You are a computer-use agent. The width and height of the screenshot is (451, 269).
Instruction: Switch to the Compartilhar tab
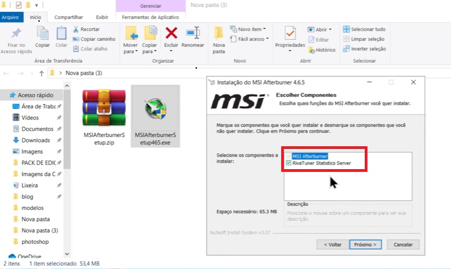click(x=68, y=17)
